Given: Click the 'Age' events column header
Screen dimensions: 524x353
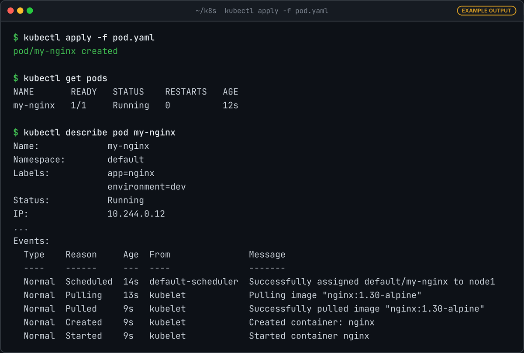Looking at the screenshot, I should [x=131, y=255].
